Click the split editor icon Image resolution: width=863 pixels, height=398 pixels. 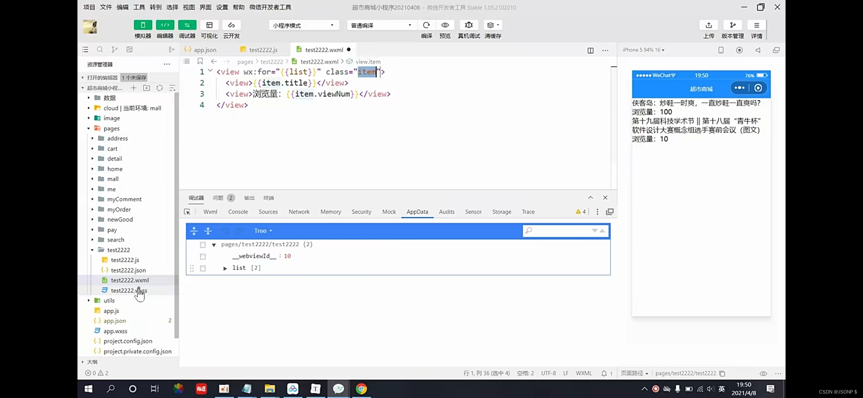coord(590,50)
